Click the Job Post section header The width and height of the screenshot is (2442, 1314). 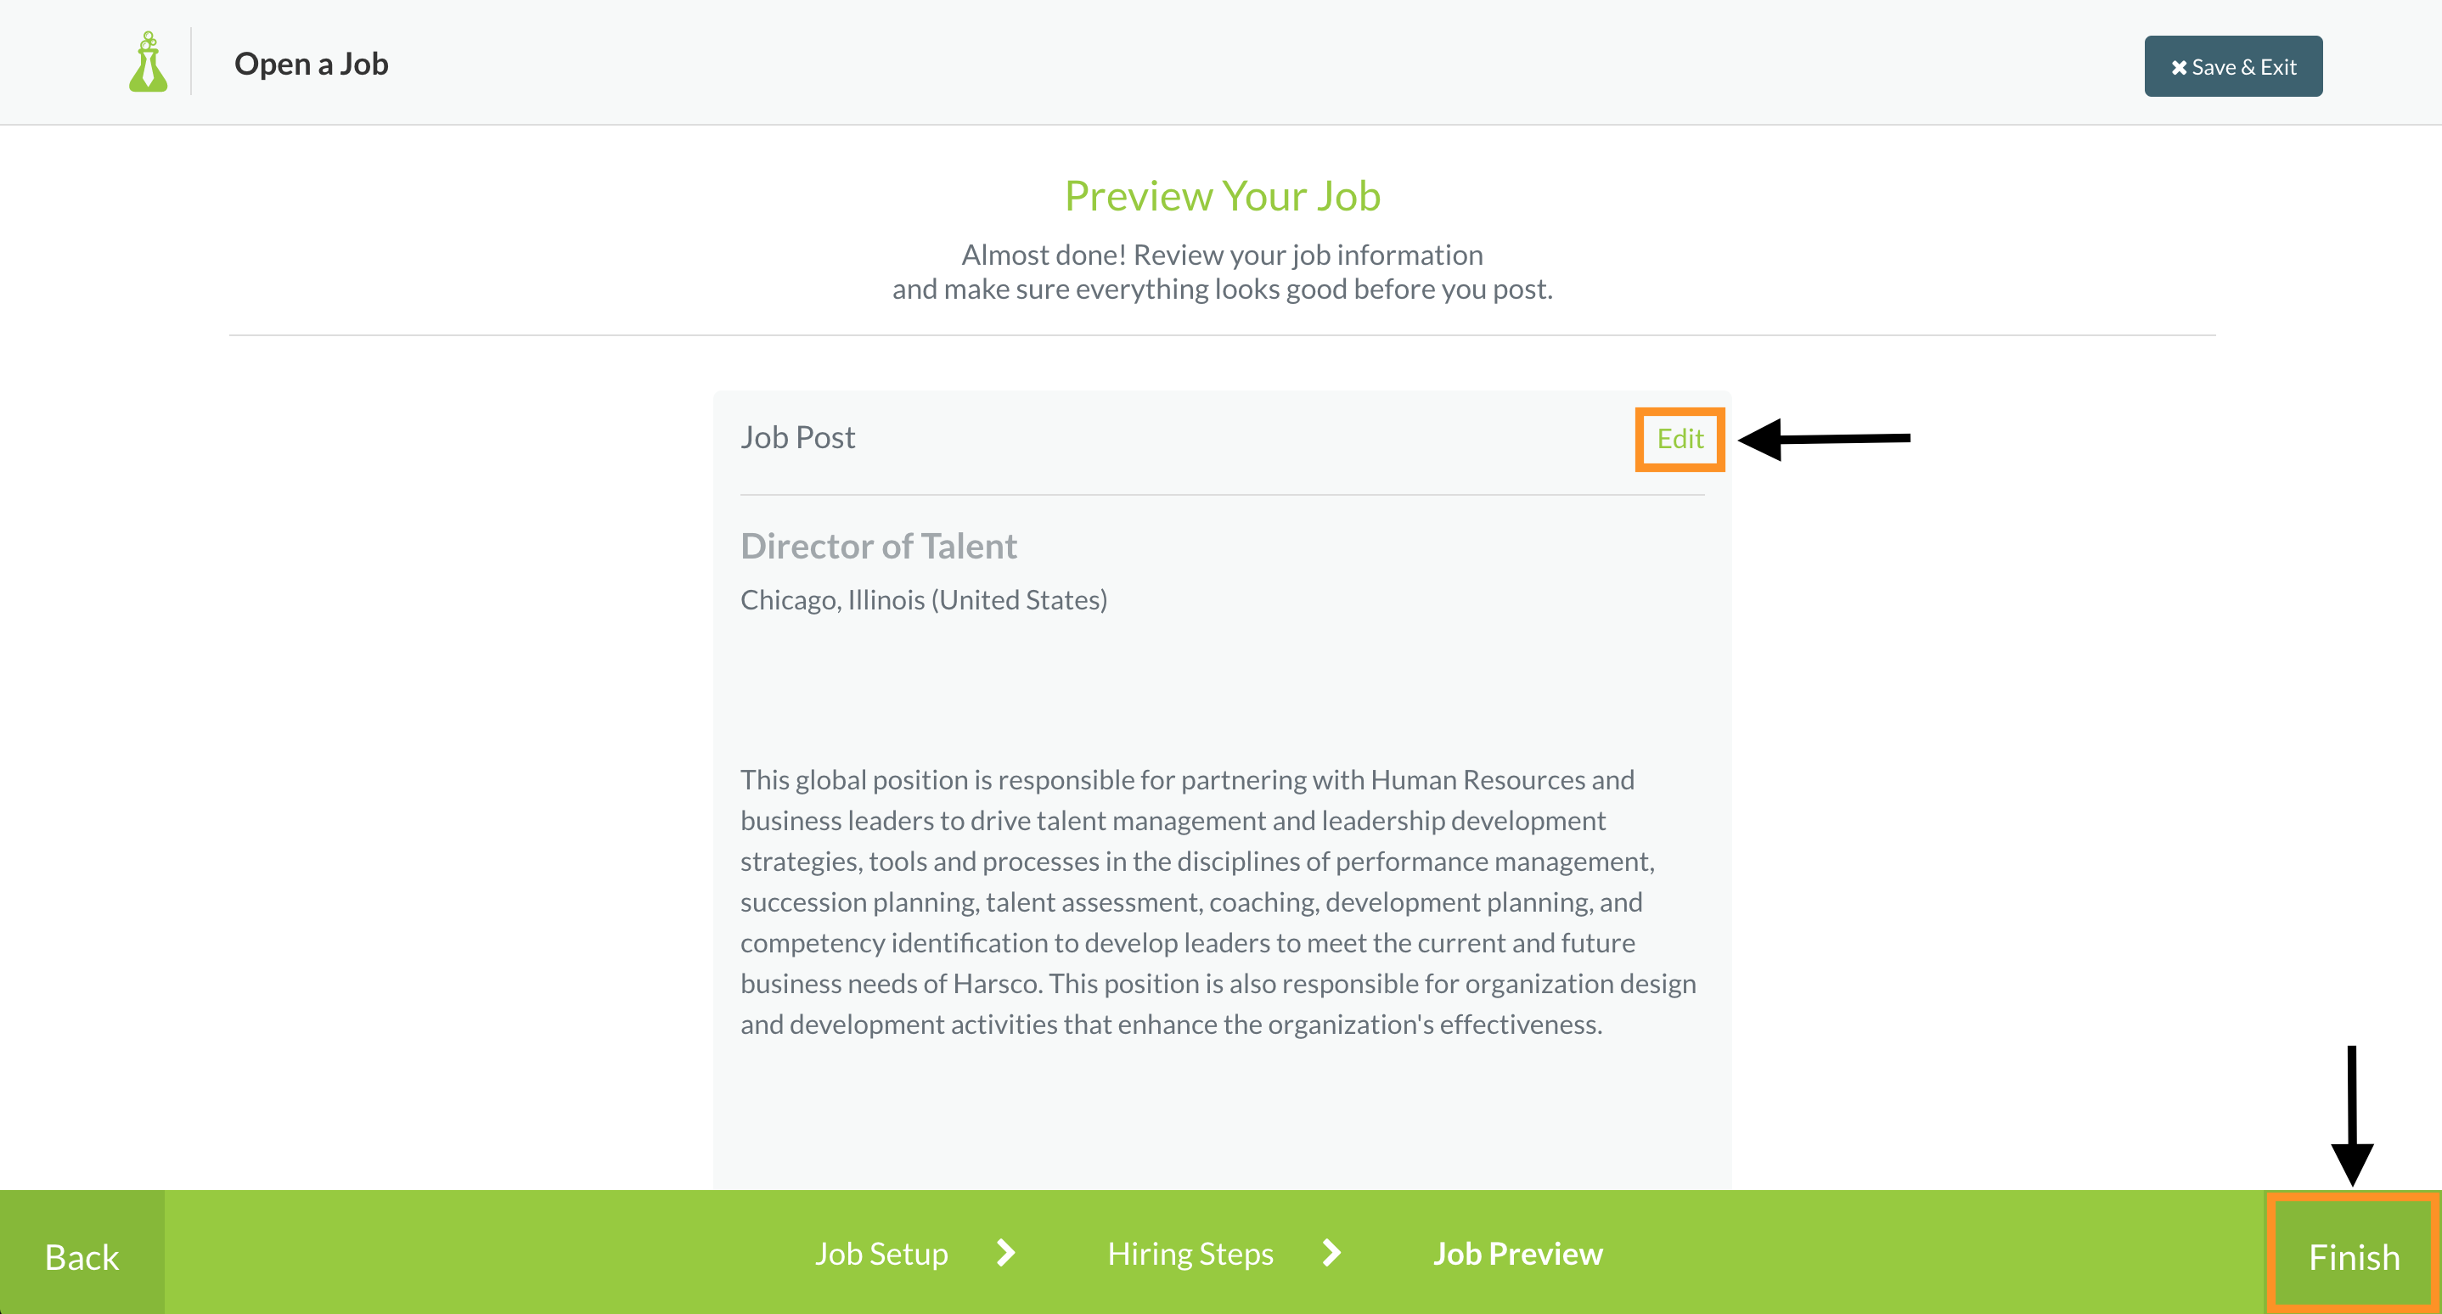(x=797, y=437)
